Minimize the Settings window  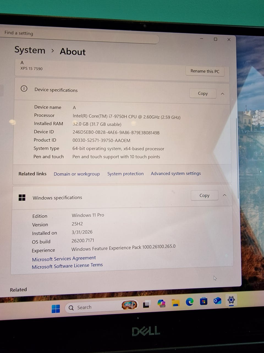202,39
